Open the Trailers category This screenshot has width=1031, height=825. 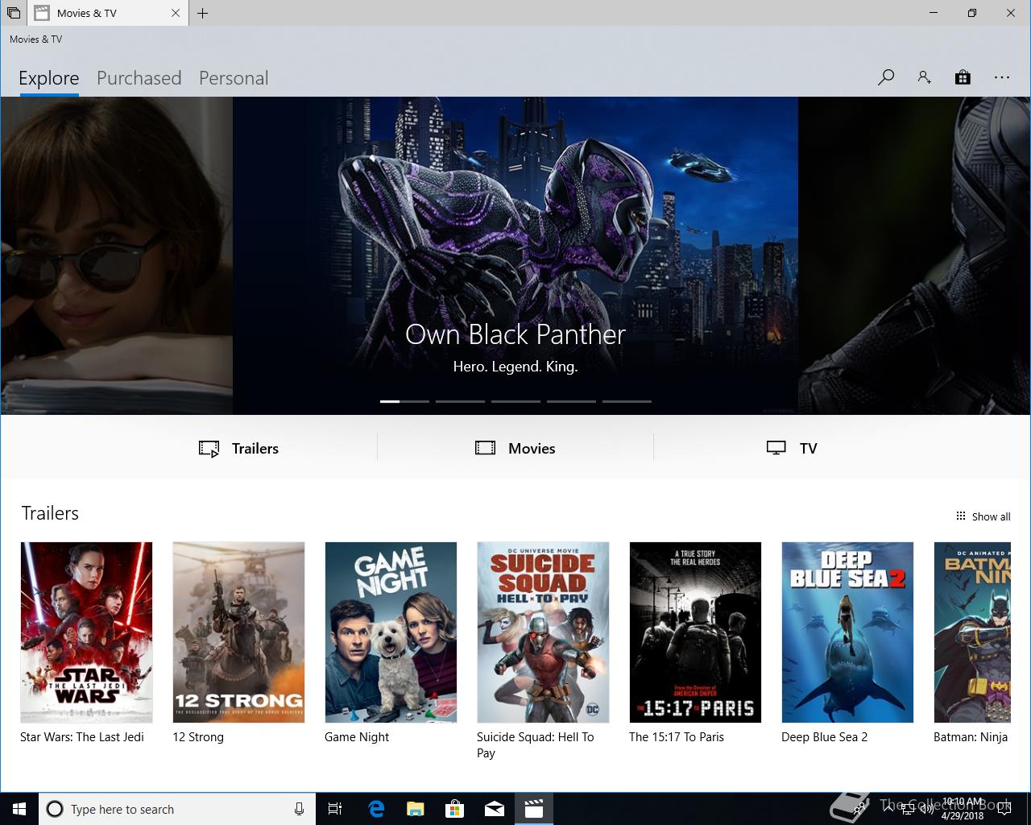click(238, 449)
